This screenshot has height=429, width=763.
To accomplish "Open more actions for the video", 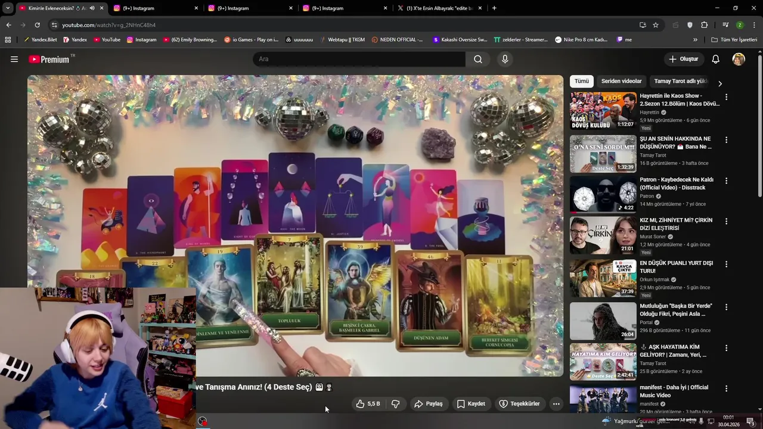I will 556,404.
